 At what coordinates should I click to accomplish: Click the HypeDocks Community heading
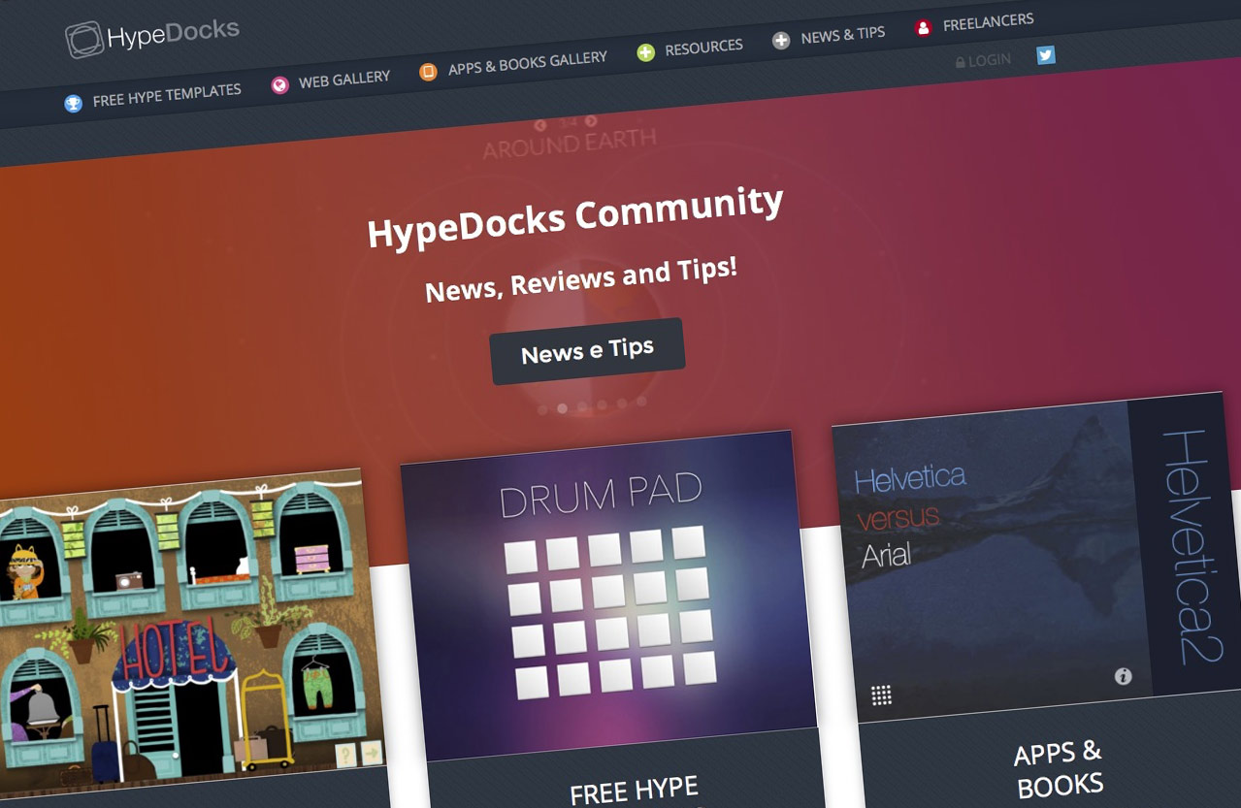coord(575,217)
